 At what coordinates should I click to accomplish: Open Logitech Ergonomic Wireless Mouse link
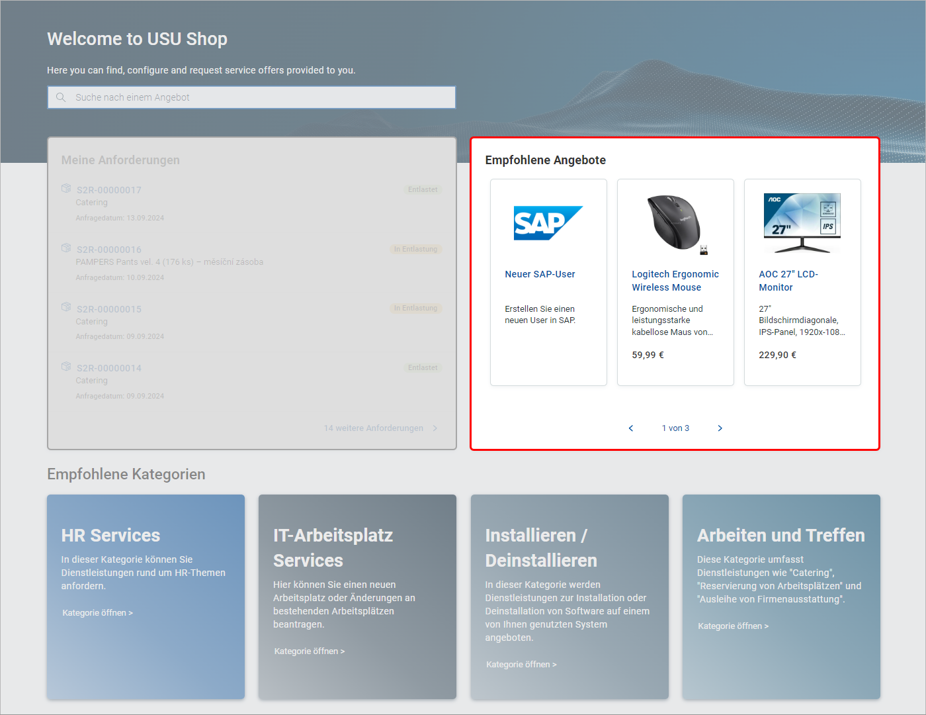675,281
